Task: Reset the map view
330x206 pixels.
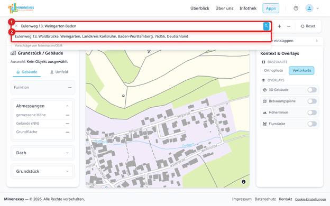Action: [x=308, y=26]
